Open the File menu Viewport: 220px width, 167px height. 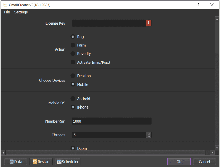click(7, 12)
